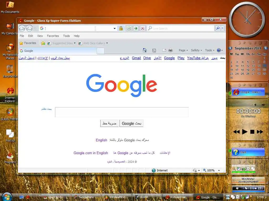This screenshot has width=269, height=201.
Task: Click the plus98 taskbar button
Action: point(147,197)
